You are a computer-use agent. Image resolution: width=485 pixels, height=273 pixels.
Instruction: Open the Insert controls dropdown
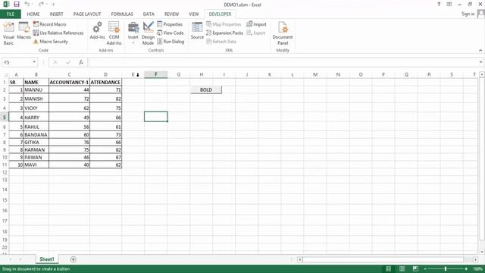tap(133, 33)
